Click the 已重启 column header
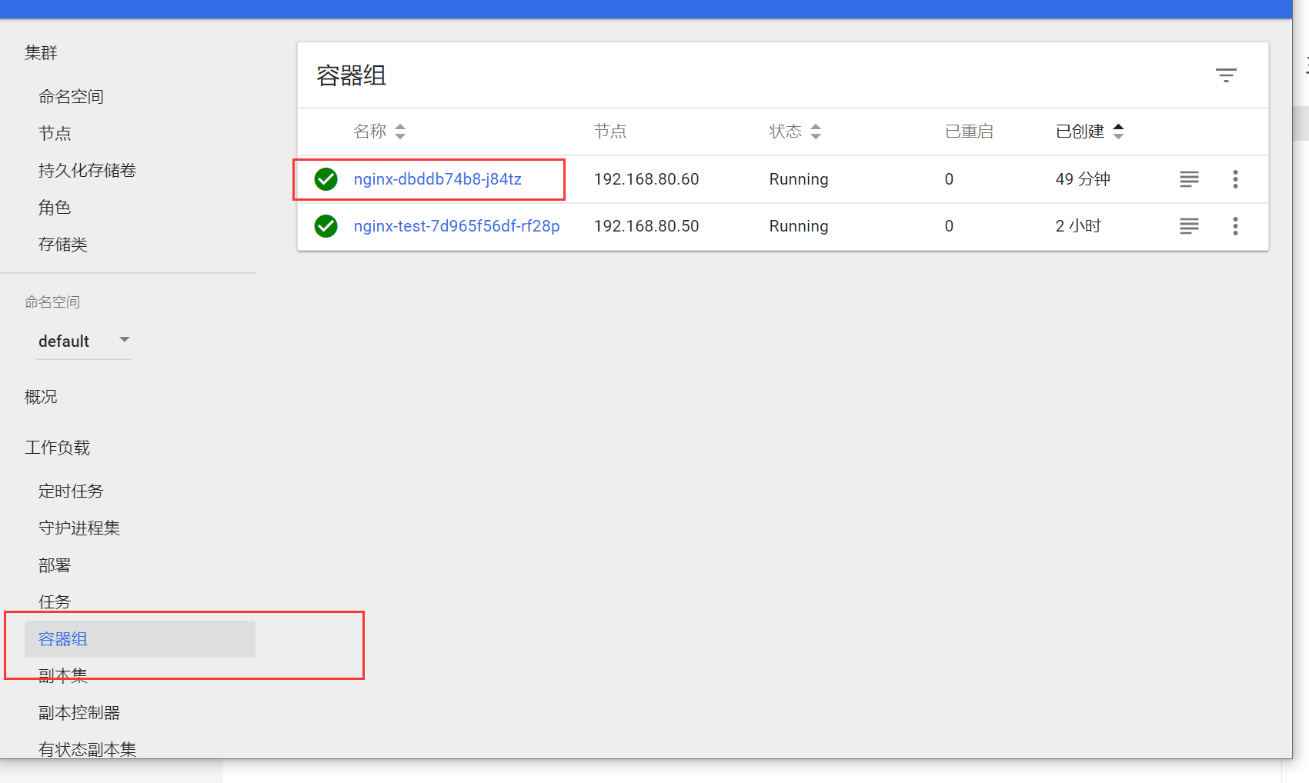The width and height of the screenshot is (1309, 783). (x=969, y=132)
